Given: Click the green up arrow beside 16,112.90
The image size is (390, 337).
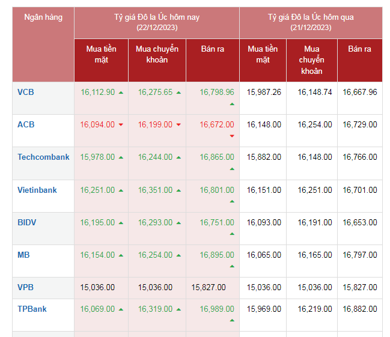Looking at the screenshot, I should (121, 93).
